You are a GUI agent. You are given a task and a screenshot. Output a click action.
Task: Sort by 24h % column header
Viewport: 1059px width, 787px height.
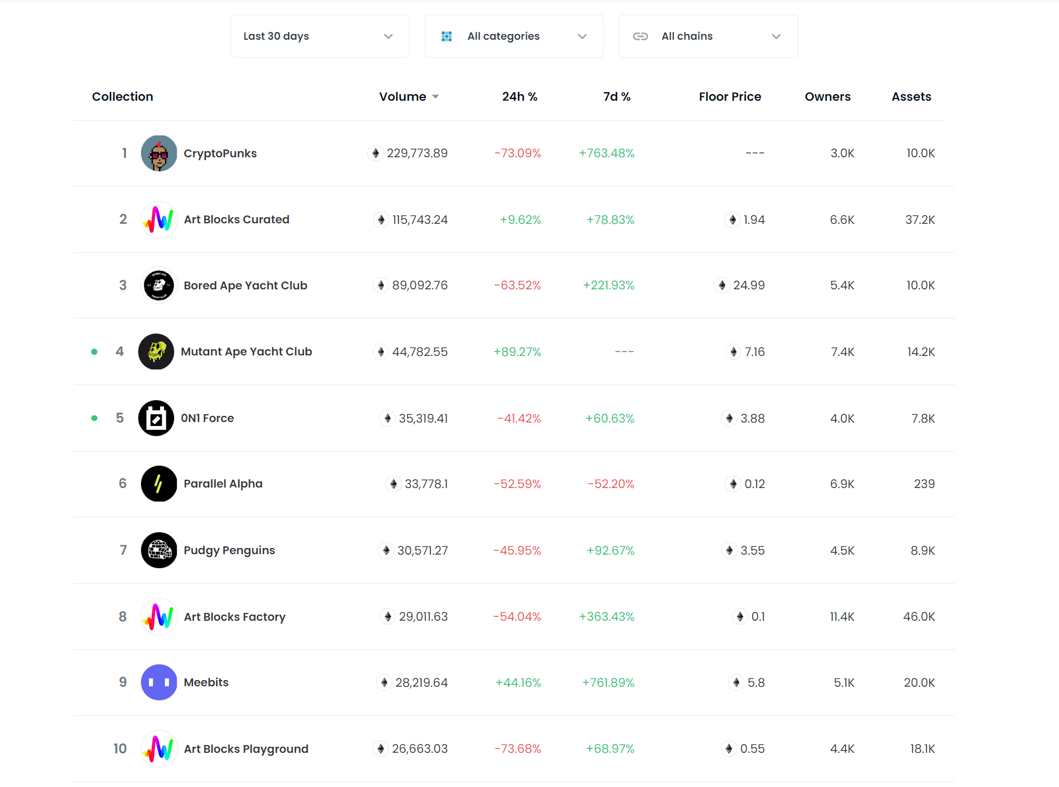tap(519, 97)
